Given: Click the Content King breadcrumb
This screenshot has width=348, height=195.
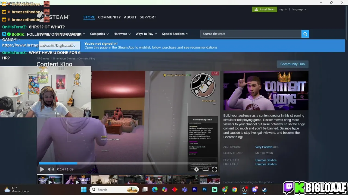Looking at the screenshot, I should pos(87,58).
